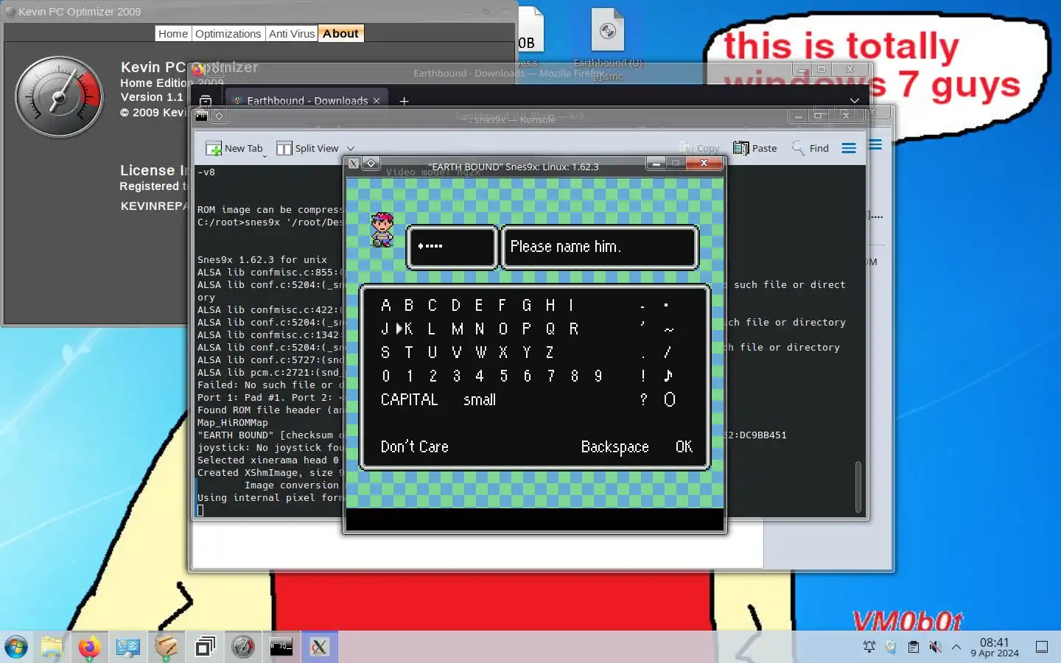1061x663 pixels.
Task: Choose CAPITAL letters option
Action: [409, 399]
